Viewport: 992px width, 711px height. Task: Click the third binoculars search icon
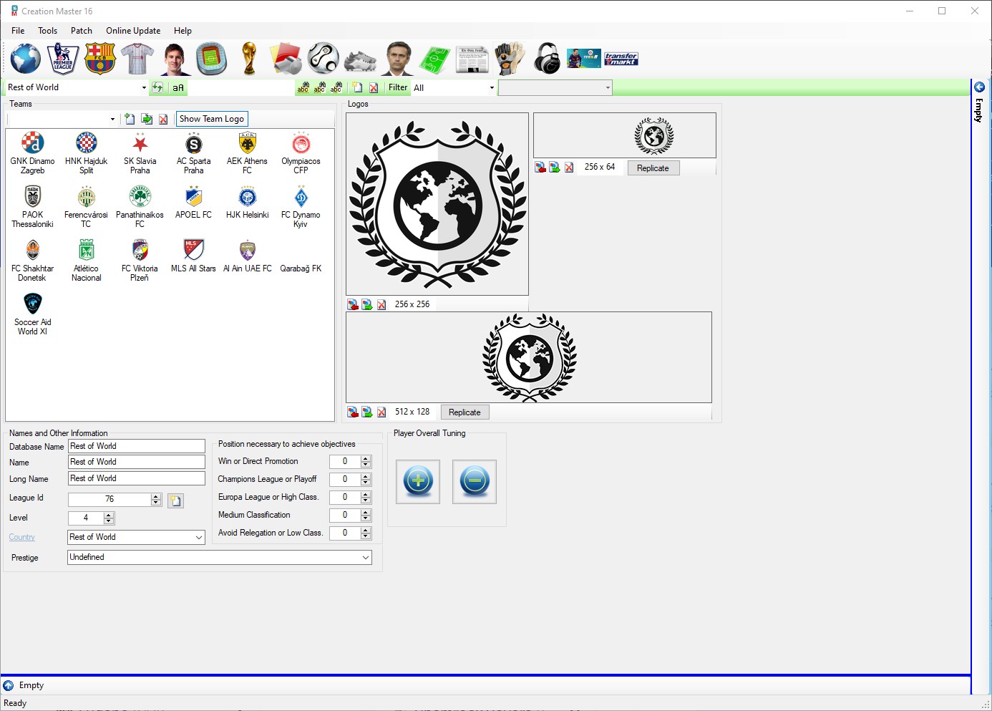(336, 87)
